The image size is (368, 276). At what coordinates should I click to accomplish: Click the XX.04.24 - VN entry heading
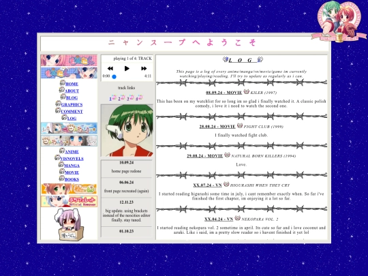click(219, 219)
